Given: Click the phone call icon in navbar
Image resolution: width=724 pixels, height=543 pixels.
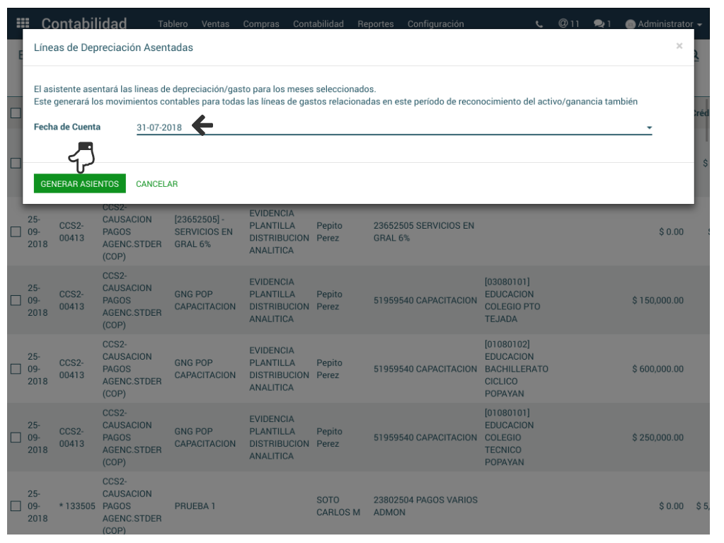Looking at the screenshot, I should (539, 24).
